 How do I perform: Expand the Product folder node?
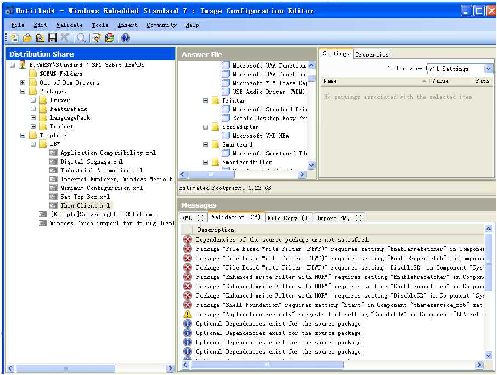coord(33,127)
